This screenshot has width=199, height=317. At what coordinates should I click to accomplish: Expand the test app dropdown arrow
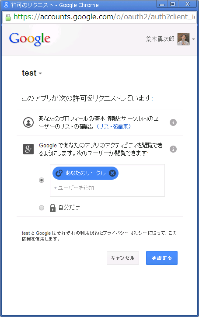(40, 73)
